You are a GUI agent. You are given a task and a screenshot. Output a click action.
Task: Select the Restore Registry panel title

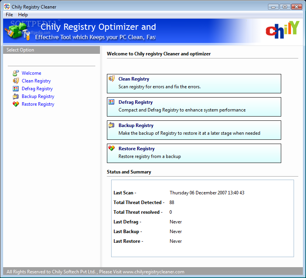(137, 149)
